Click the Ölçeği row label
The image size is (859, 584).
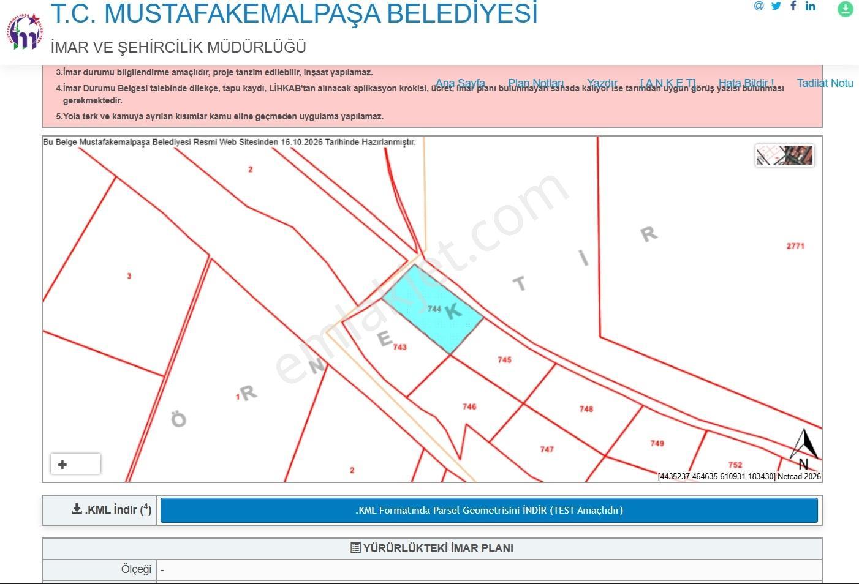tap(136, 569)
